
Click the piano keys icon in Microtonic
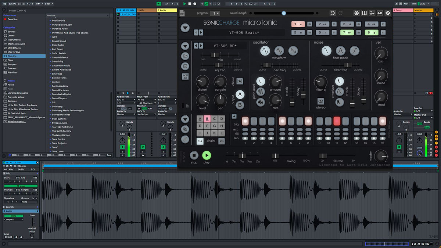pyautogui.click(x=365, y=13)
